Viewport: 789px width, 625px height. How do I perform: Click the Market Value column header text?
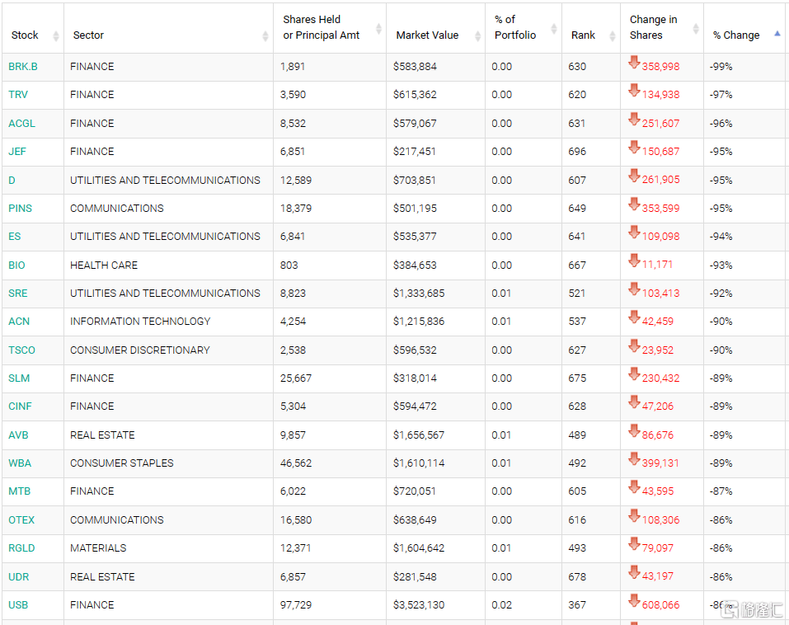[427, 35]
